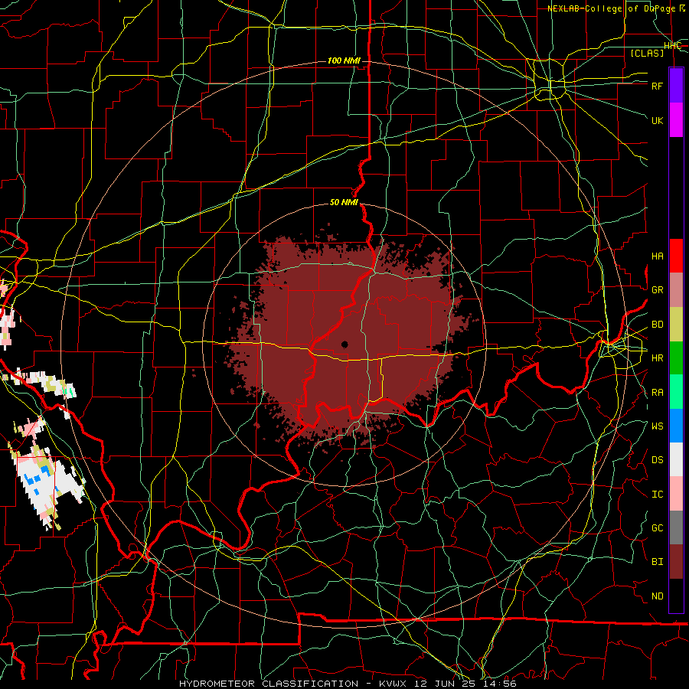
Task: Select the GR legend color swatch
Action: coord(676,290)
